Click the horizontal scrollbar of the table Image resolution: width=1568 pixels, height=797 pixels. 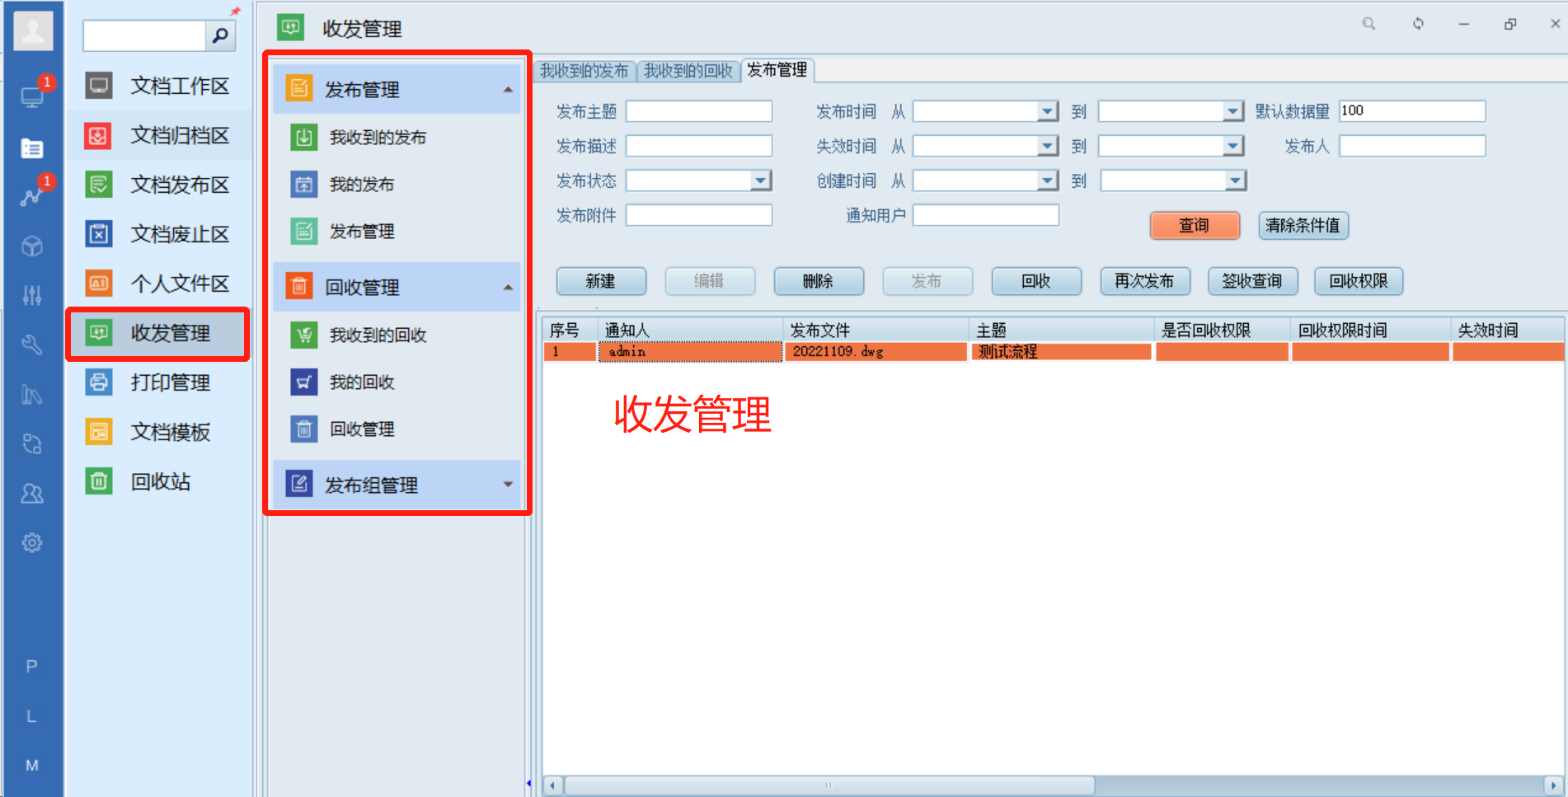pos(829,785)
